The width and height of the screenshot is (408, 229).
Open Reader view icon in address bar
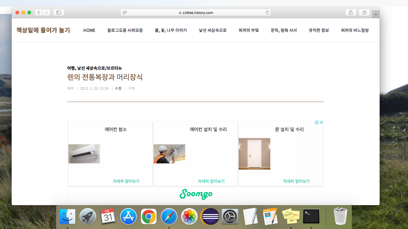[125, 13]
